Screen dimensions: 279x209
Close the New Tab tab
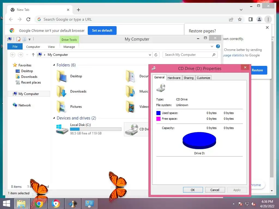click(x=68, y=10)
